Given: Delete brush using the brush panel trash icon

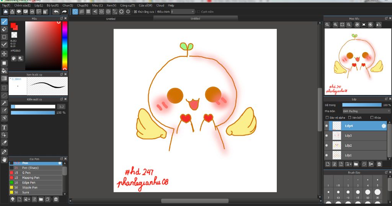Looking at the screenshot, I should point(56,199).
